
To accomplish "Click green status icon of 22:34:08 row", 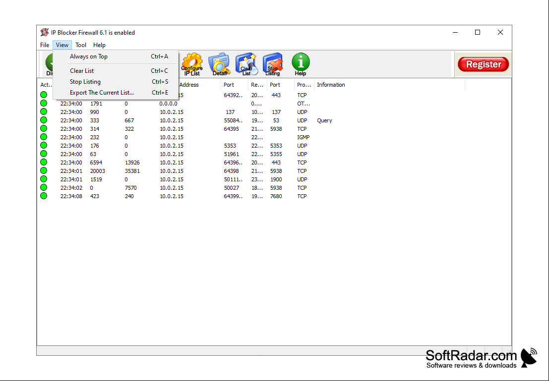I will (x=44, y=196).
